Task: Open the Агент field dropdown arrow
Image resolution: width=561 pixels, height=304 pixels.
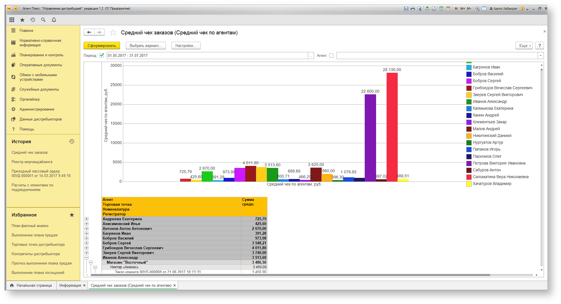Action: coord(541,55)
